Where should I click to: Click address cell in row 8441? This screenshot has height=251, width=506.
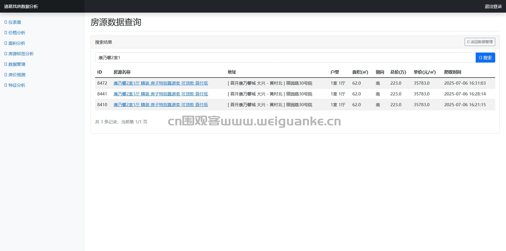coord(270,94)
